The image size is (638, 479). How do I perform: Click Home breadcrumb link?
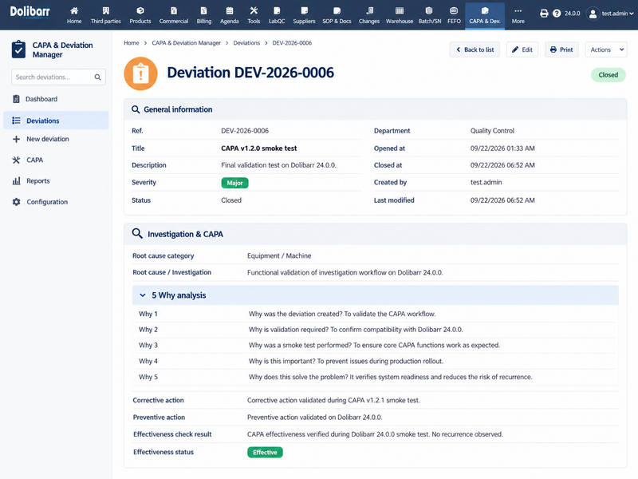[132, 43]
